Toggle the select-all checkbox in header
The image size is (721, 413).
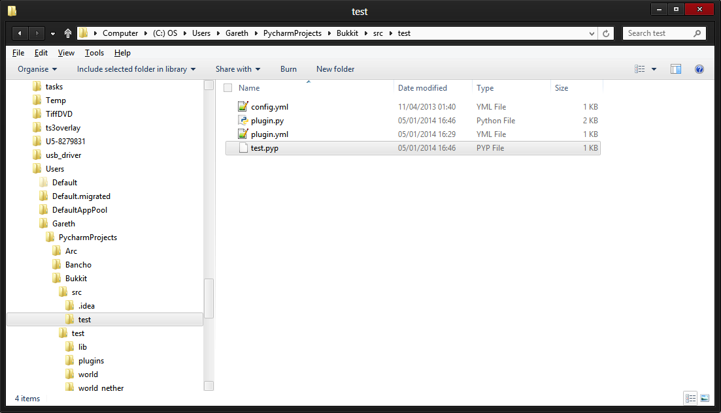pyautogui.click(x=227, y=87)
